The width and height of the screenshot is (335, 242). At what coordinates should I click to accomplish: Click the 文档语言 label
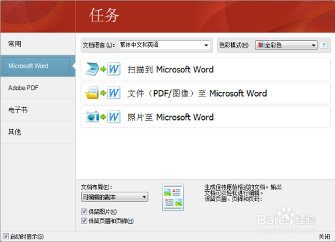(x=98, y=45)
